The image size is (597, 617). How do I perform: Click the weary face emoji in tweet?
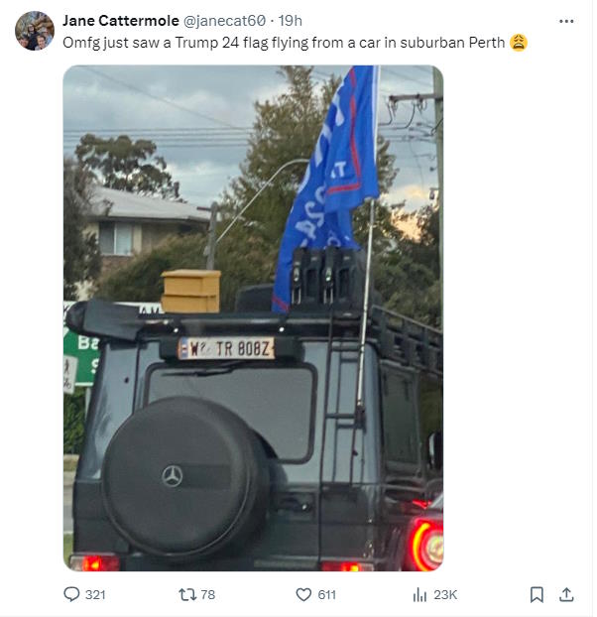point(519,43)
